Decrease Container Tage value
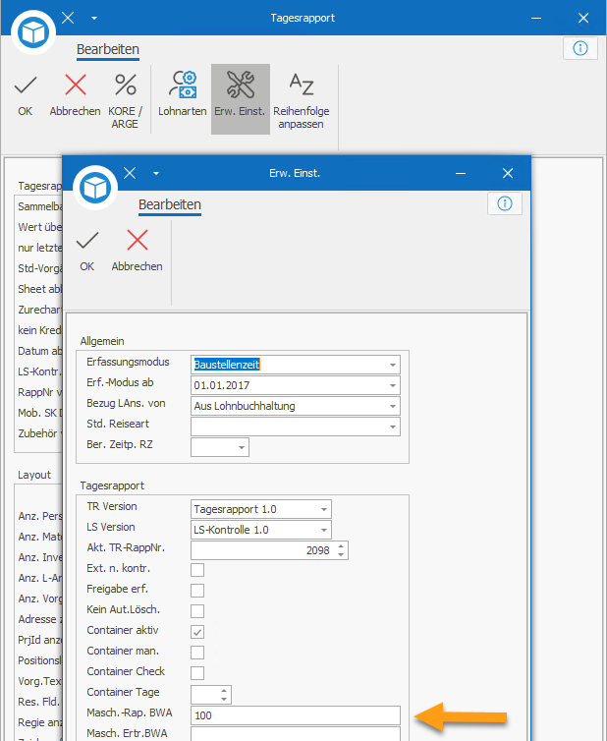Viewport: 607px width, 741px height. (x=224, y=699)
